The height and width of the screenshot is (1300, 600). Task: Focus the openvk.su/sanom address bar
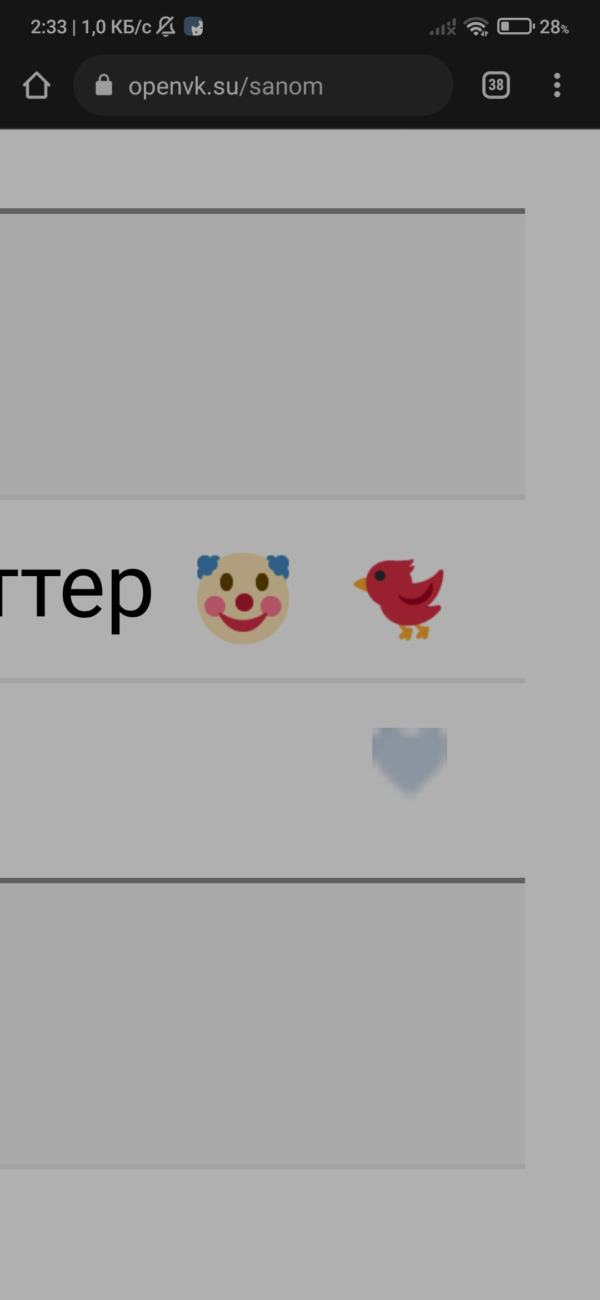pos(263,85)
